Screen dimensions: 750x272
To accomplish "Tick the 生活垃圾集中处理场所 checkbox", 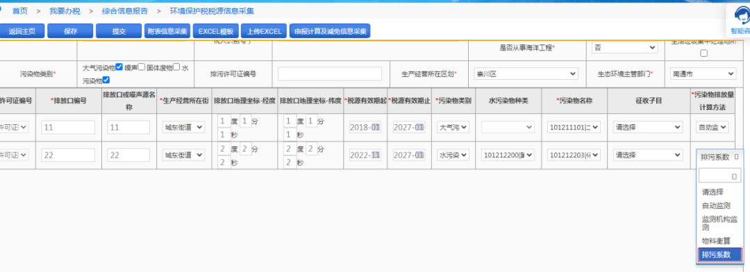I will coord(703,53).
